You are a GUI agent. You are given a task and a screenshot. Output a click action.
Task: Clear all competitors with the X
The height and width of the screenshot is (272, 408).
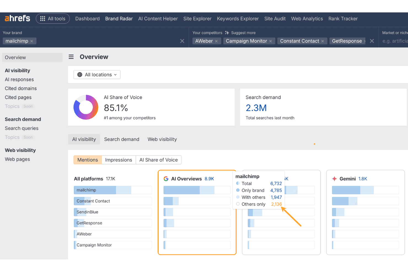[x=372, y=41]
